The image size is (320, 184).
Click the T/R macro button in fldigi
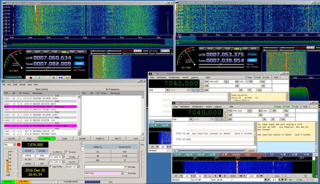click(271, 155)
